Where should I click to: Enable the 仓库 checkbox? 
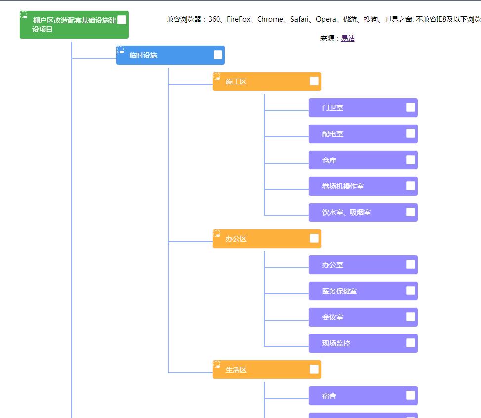(411, 160)
